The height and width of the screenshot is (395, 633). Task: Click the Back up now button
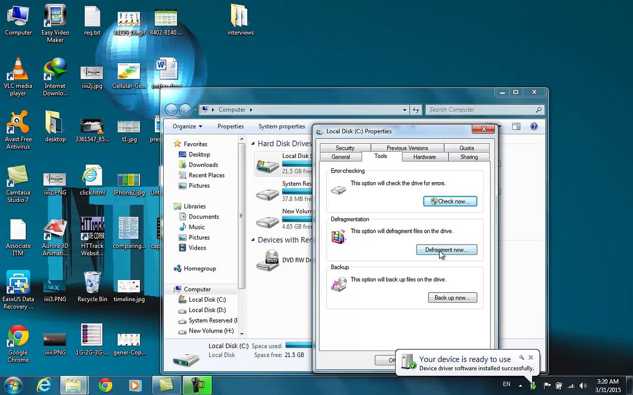(452, 297)
